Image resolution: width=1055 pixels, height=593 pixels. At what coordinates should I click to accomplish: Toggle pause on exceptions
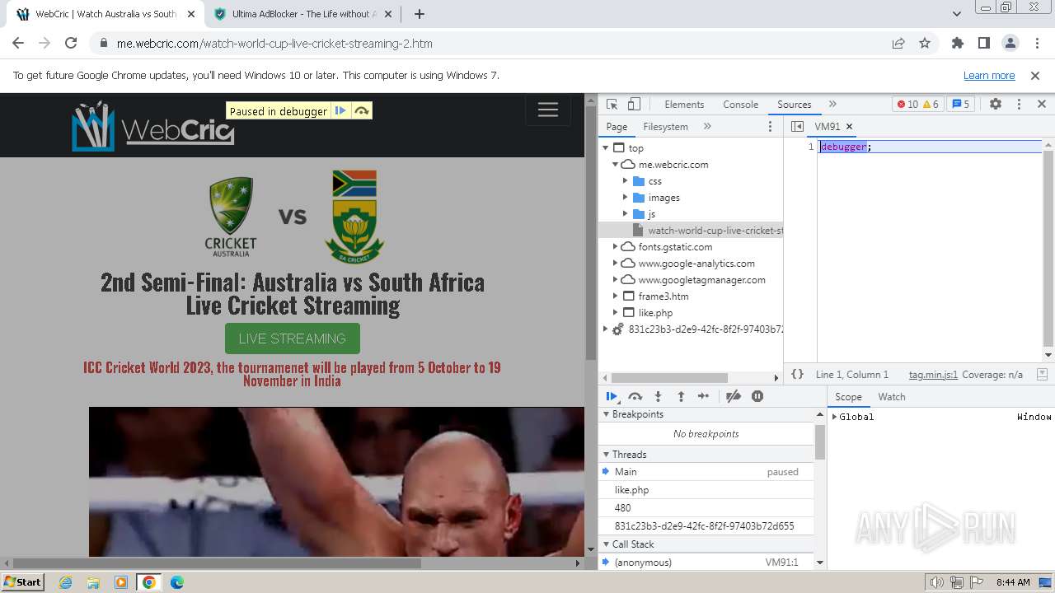(757, 396)
